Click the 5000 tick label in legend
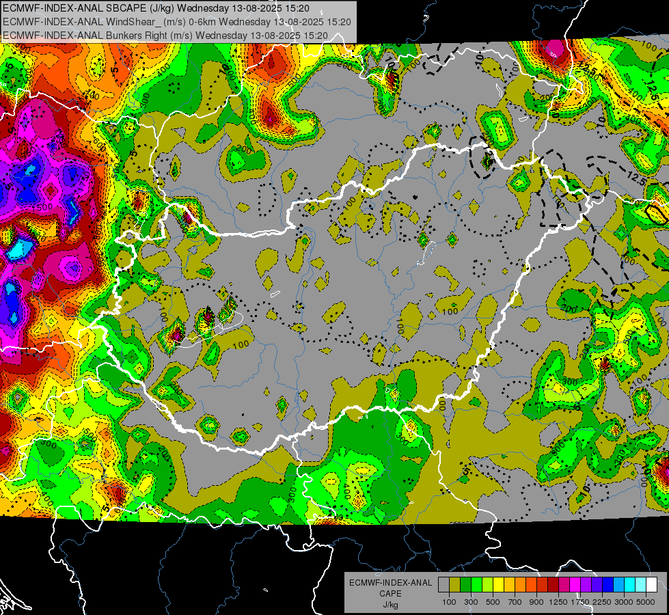 click(646, 602)
